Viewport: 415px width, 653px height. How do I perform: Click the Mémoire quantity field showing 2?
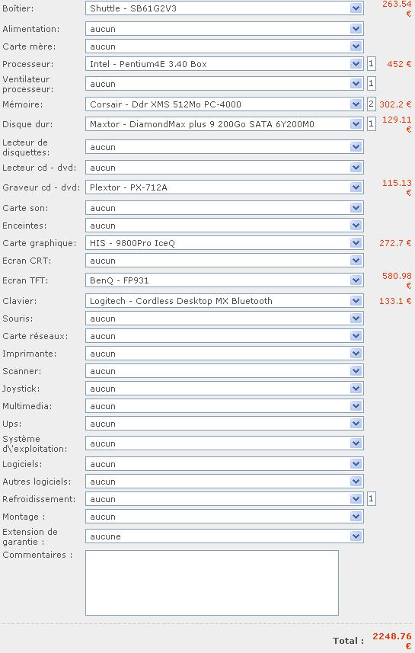pyautogui.click(x=372, y=104)
